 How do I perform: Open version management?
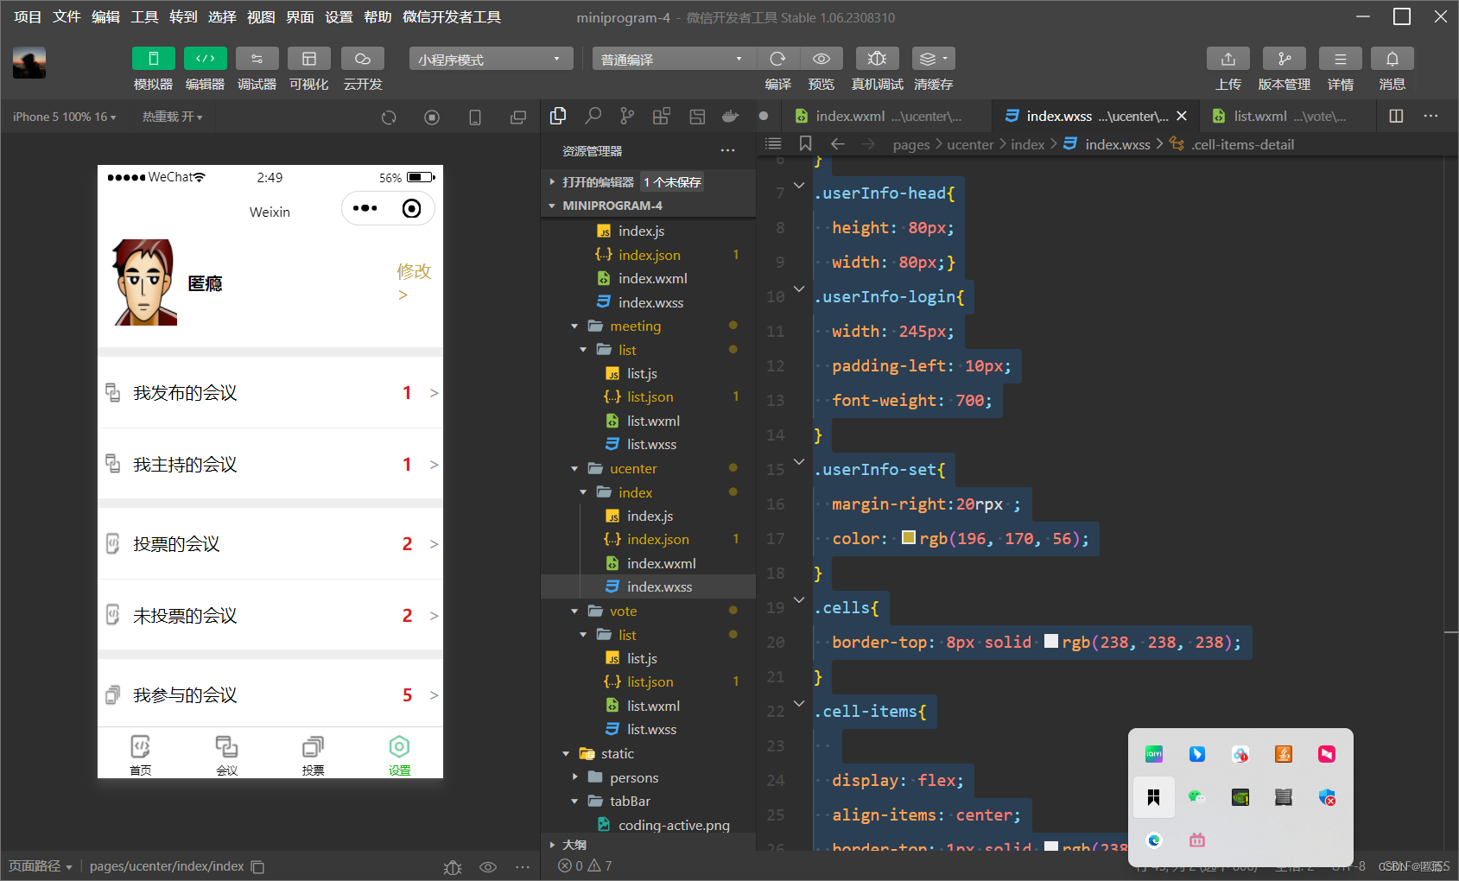[x=1284, y=59]
